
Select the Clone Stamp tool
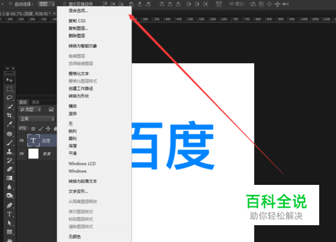tap(9, 151)
